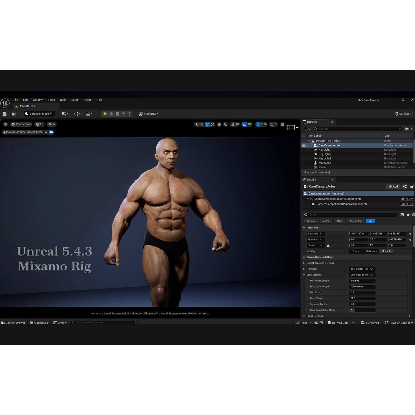The height and width of the screenshot is (415, 415).
Task: Select KeyLight2 in the Outliner
Action: pyautogui.click(x=325, y=154)
